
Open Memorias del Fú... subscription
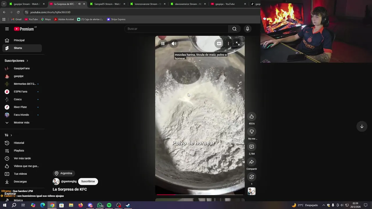pos(22,84)
